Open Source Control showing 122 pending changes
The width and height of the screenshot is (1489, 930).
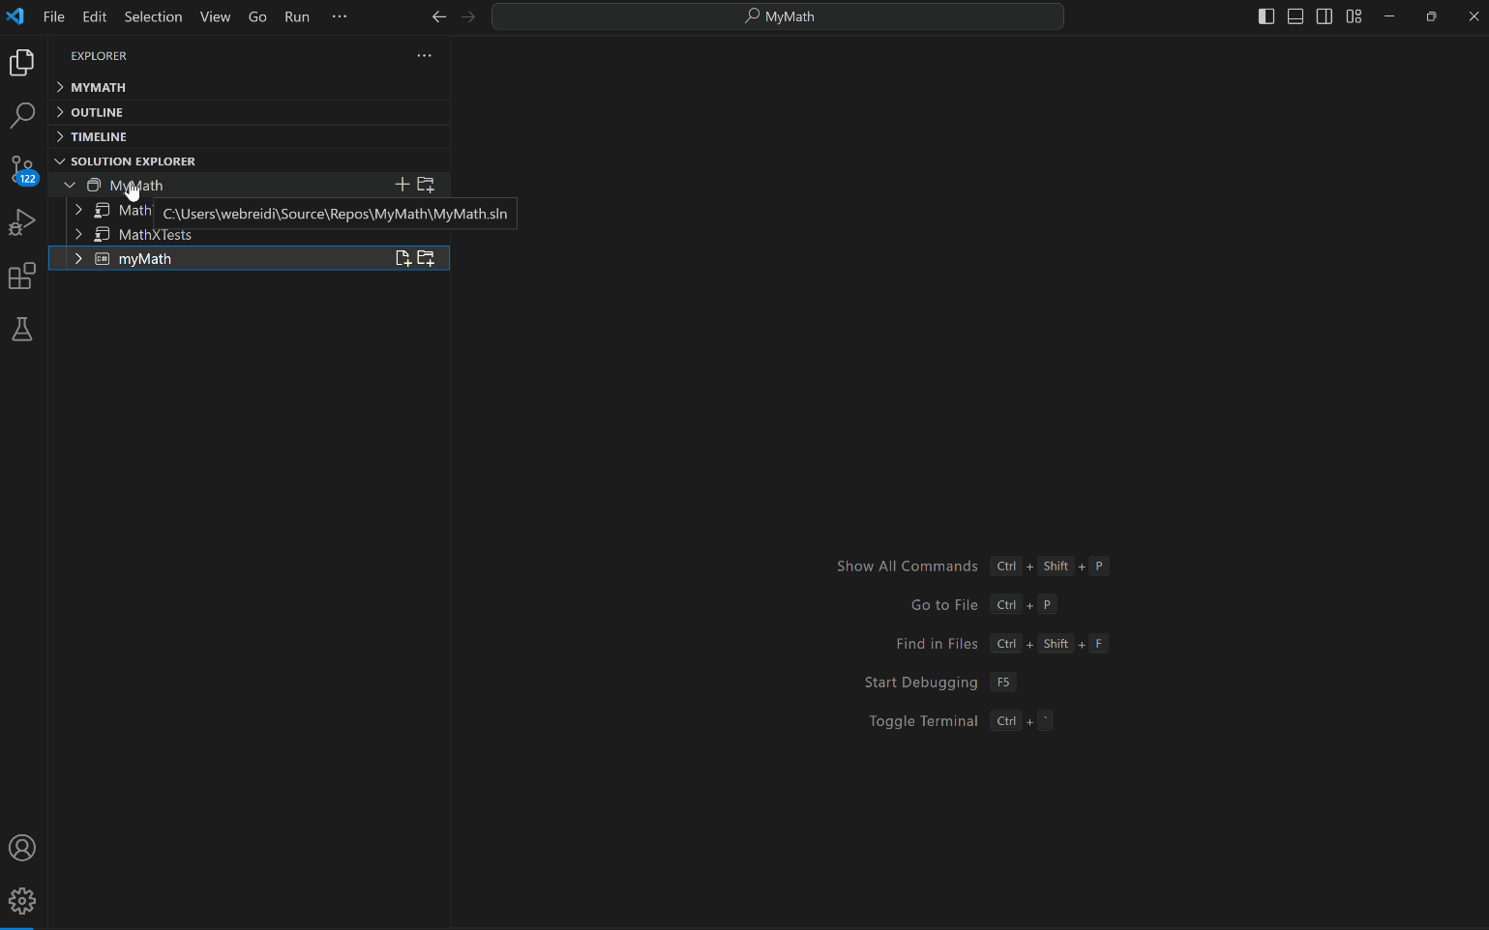22,169
